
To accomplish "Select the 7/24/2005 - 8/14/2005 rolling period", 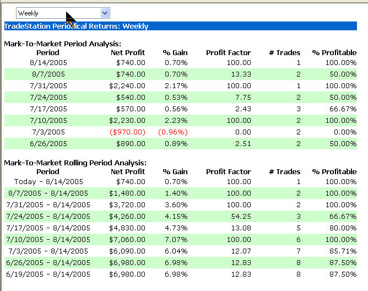I will pos(48,216).
